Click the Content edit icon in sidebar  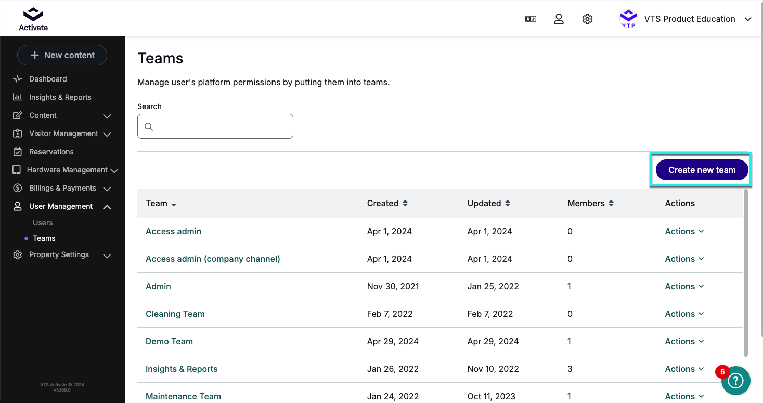pyautogui.click(x=18, y=115)
